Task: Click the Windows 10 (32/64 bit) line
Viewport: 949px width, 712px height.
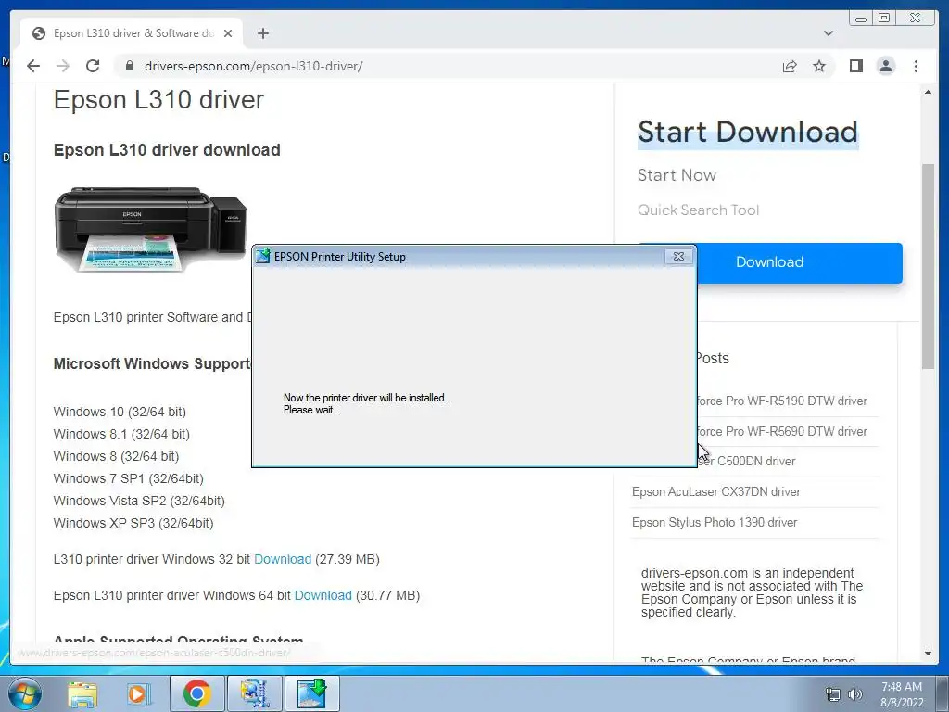Action: (x=120, y=412)
